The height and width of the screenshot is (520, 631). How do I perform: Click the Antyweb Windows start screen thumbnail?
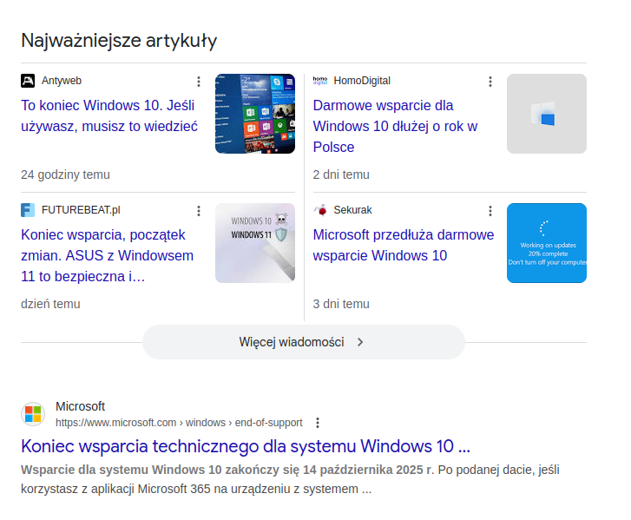[255, 114]
